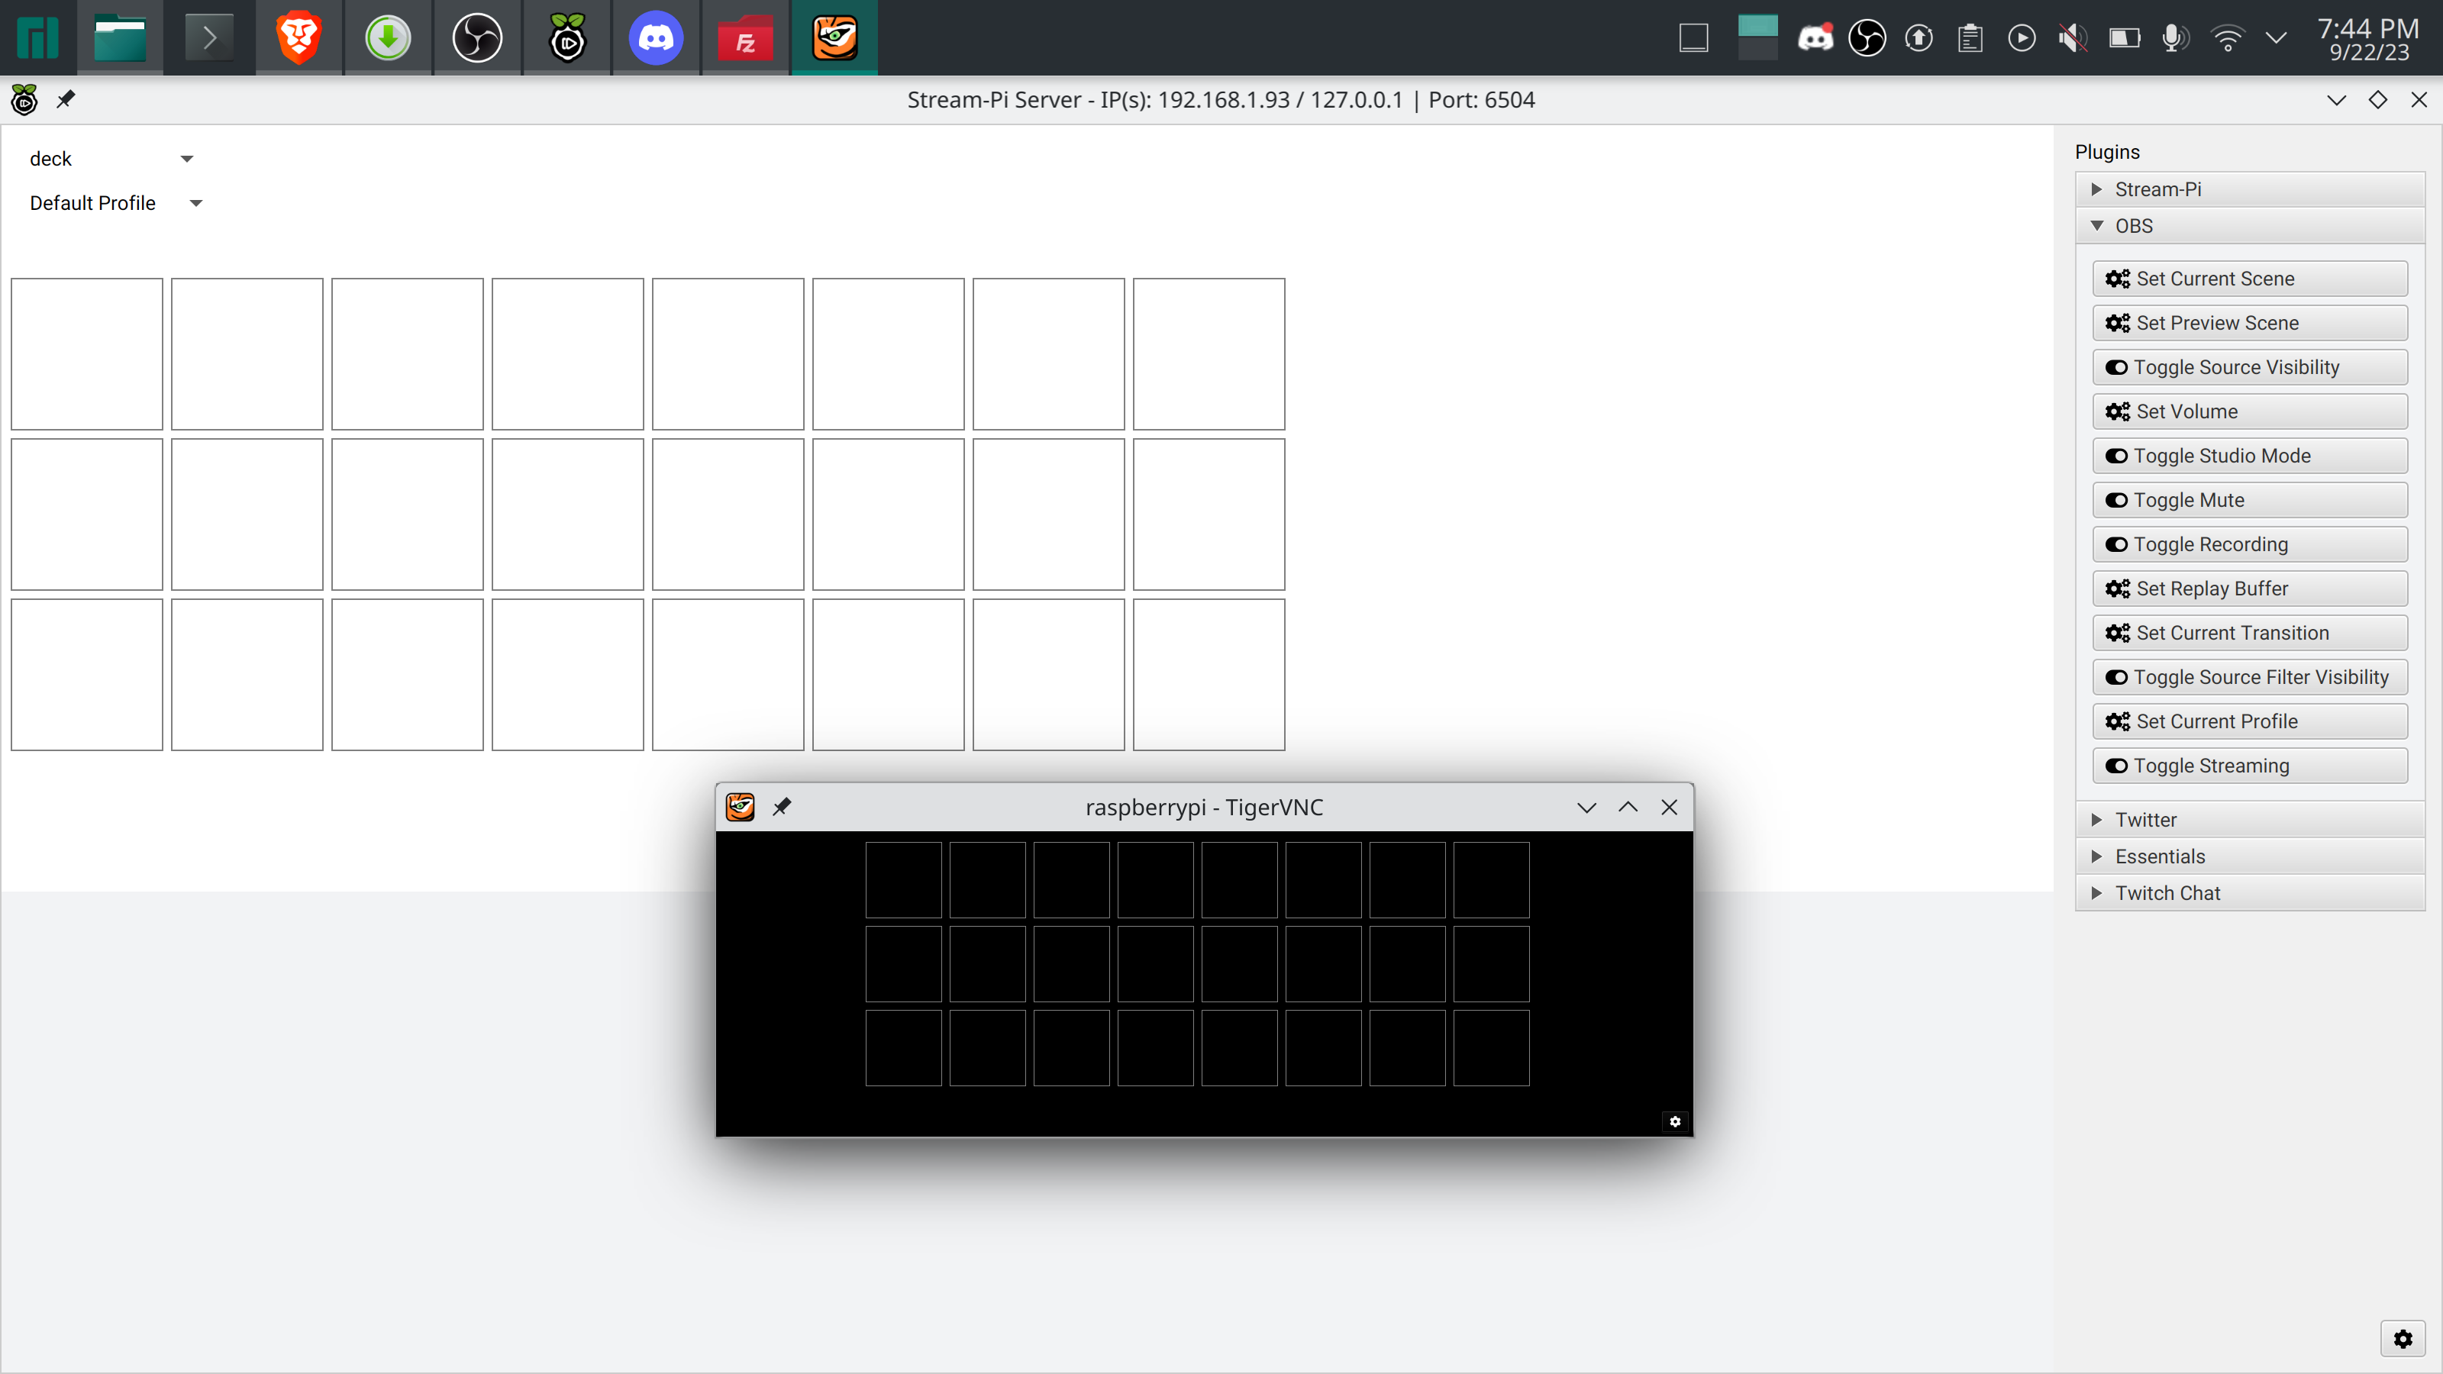This screenshot has width=2443, height=1374.
Task: Switch to Stream-Pi Server taskbar entry
Action: pyautogui.click(x=567, y=38)
